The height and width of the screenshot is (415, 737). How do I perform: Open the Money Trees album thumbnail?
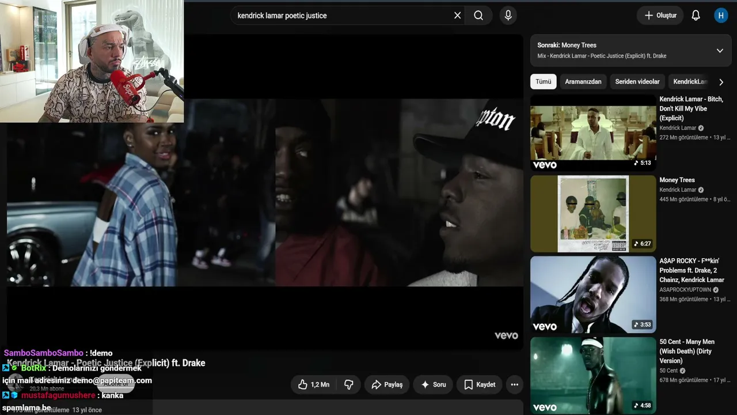(x=593, y=214)
